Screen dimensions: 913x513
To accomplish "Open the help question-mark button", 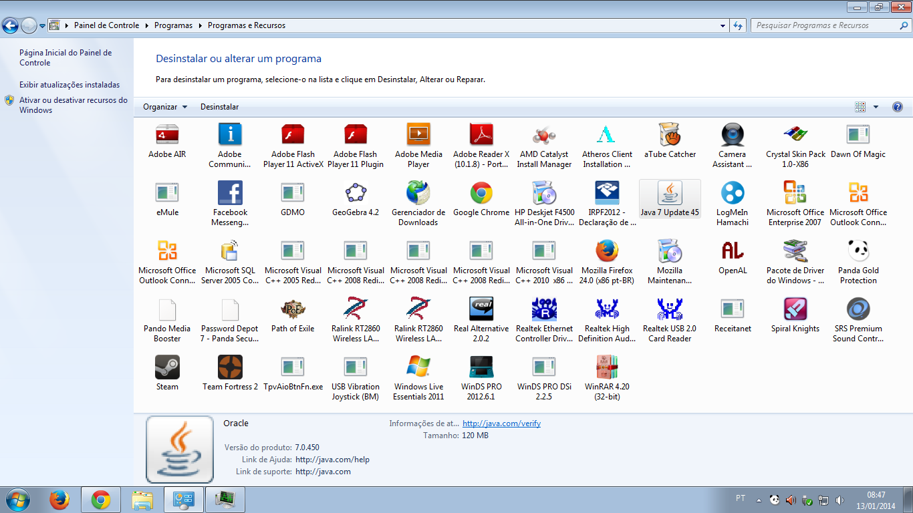I will (898, 107).
